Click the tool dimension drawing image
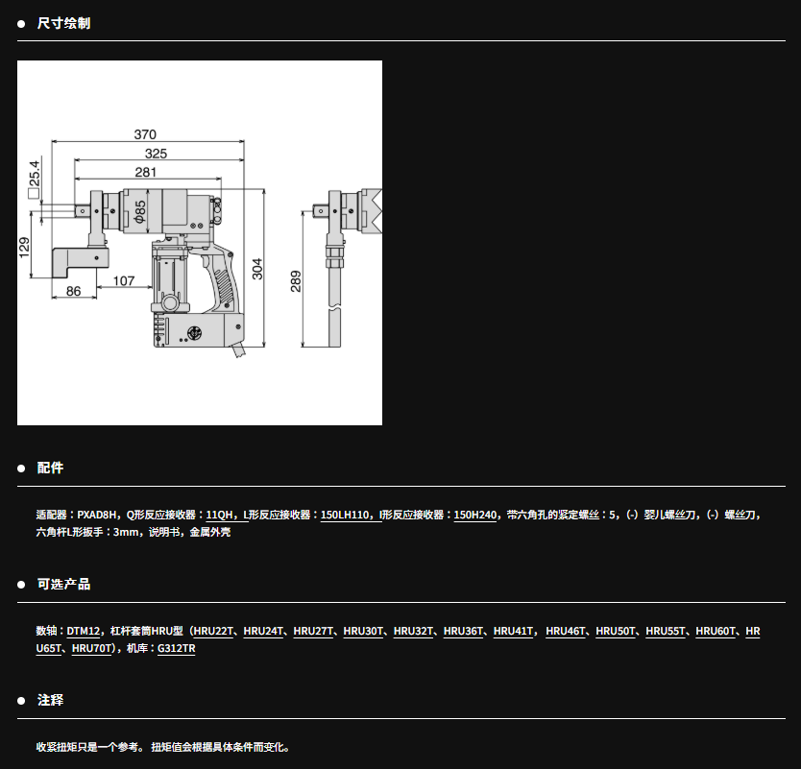 pos(200,243)
